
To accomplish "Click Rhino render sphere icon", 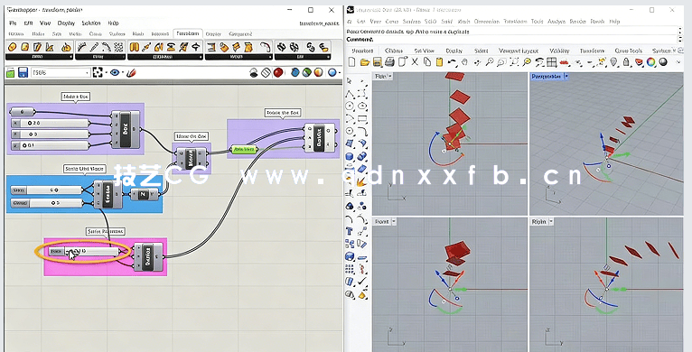I will coord(663,62).
